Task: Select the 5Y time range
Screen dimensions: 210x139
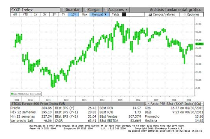Action: (54, 15)
